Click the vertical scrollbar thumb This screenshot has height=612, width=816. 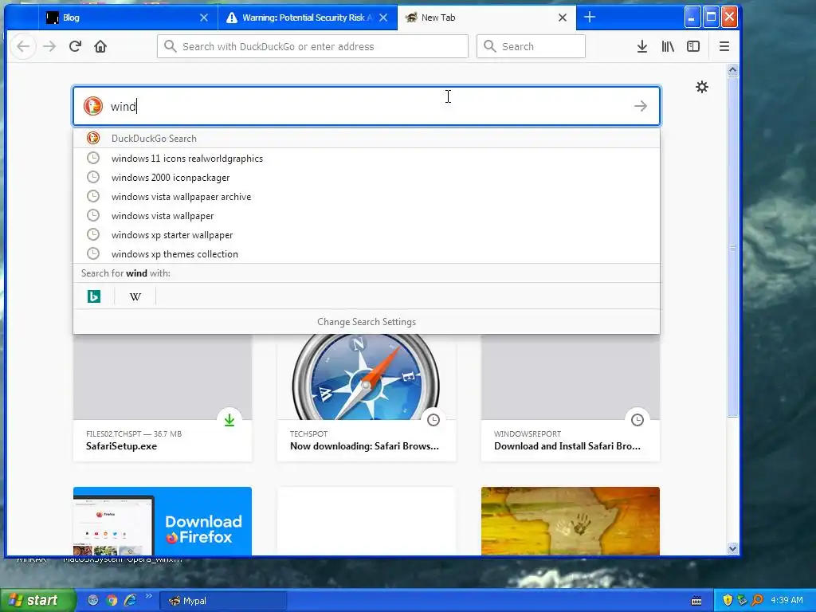(x=733, y=247)
